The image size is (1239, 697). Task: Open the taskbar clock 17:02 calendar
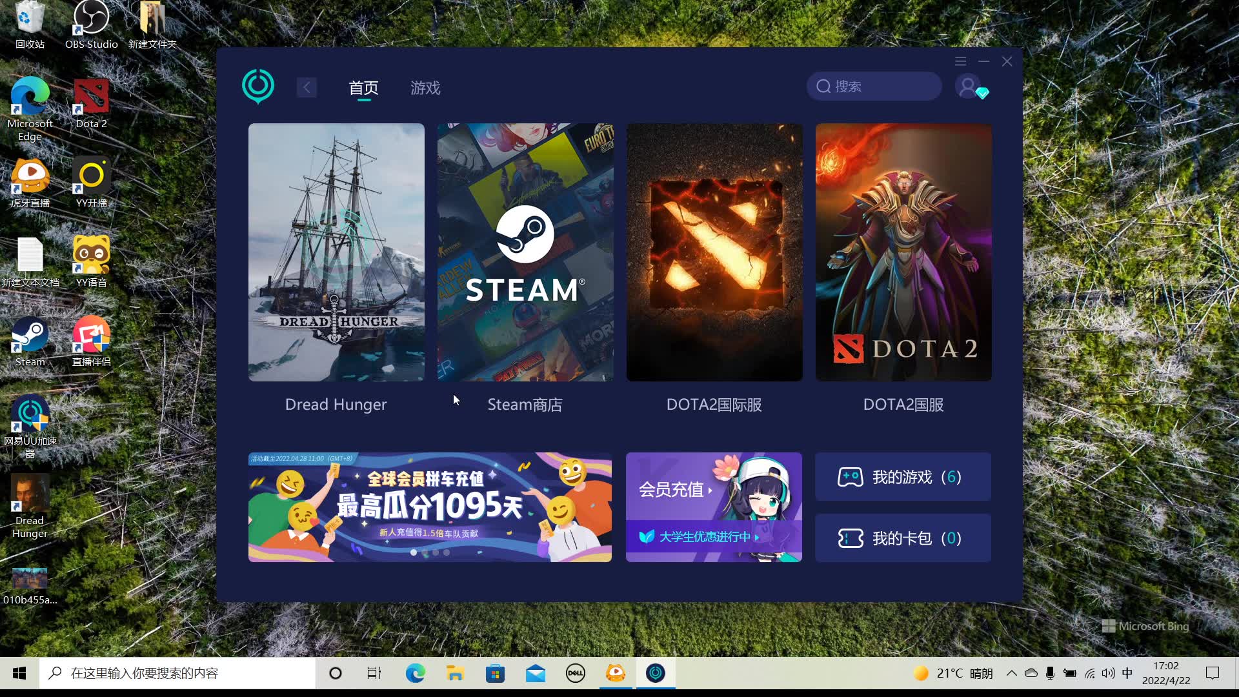click(x=1166, y=673)
